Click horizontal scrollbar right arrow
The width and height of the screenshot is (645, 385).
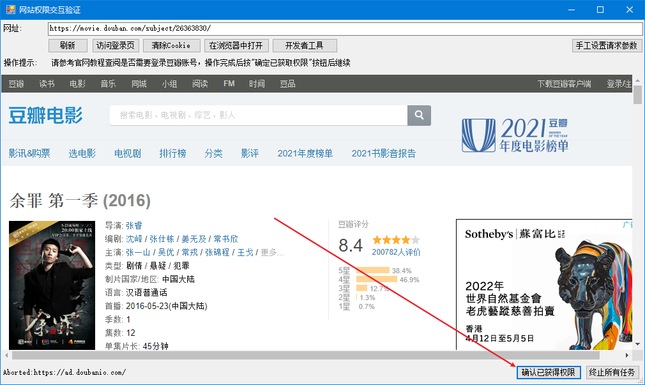(x=627, y=355)
